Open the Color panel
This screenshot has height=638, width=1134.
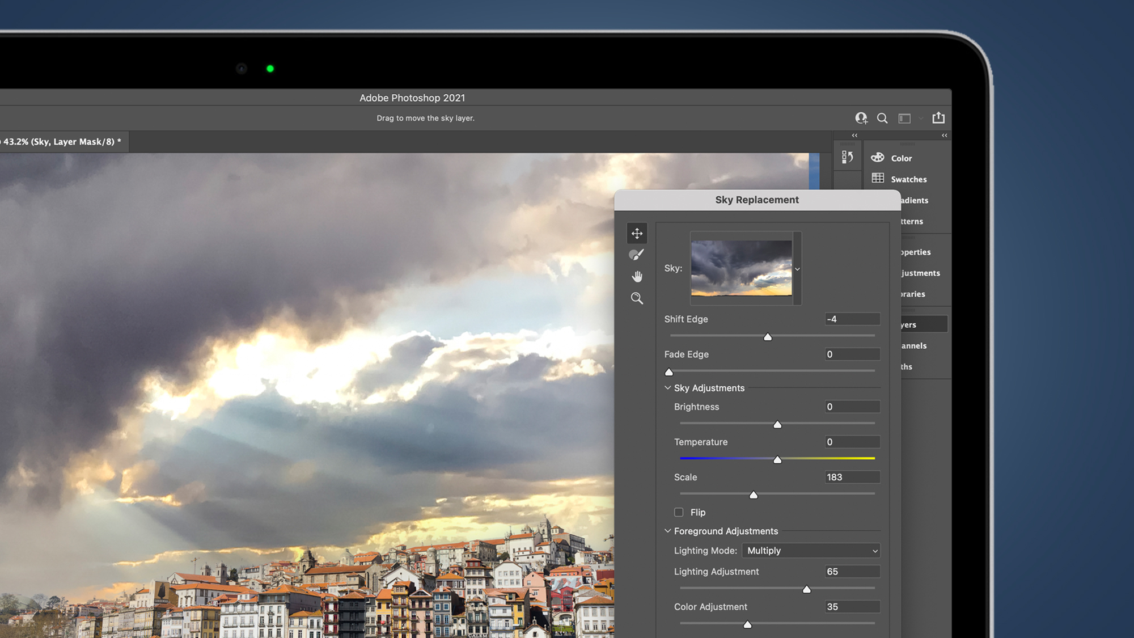[x=901, y=157]
